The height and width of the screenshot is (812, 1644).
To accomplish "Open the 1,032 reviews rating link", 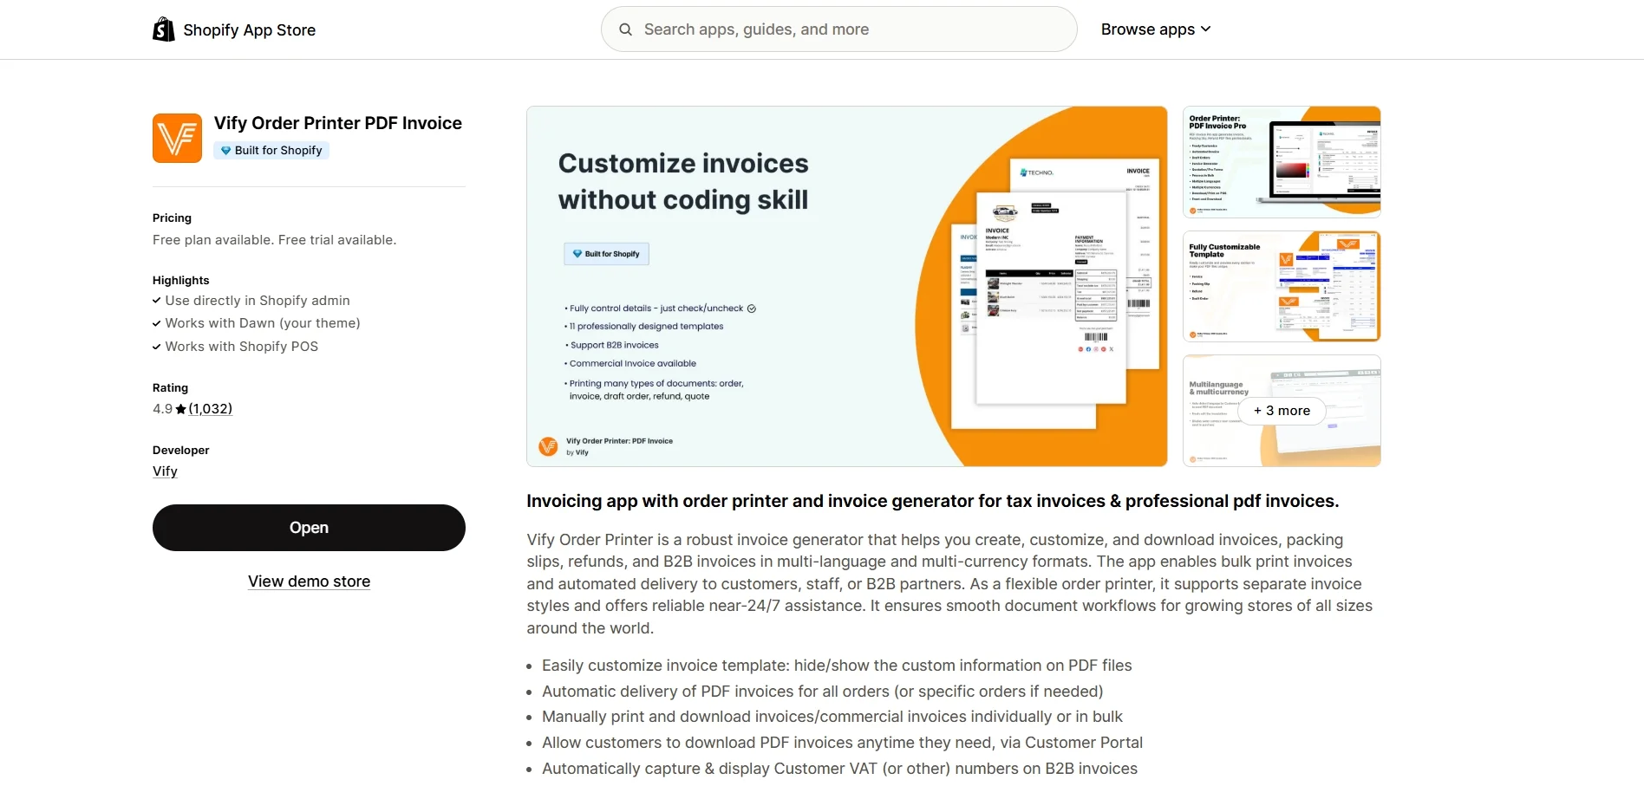I will coord(210,408).
